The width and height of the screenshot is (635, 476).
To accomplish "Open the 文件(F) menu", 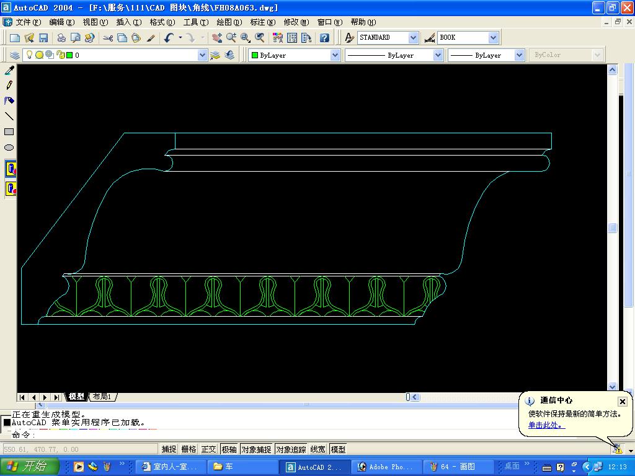I will (28, 22).
